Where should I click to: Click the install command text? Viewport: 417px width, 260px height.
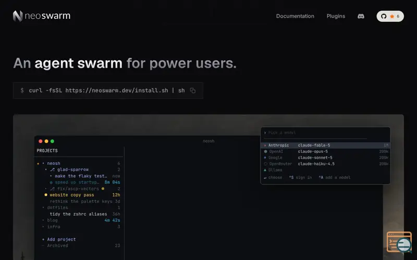pos(107,90)
